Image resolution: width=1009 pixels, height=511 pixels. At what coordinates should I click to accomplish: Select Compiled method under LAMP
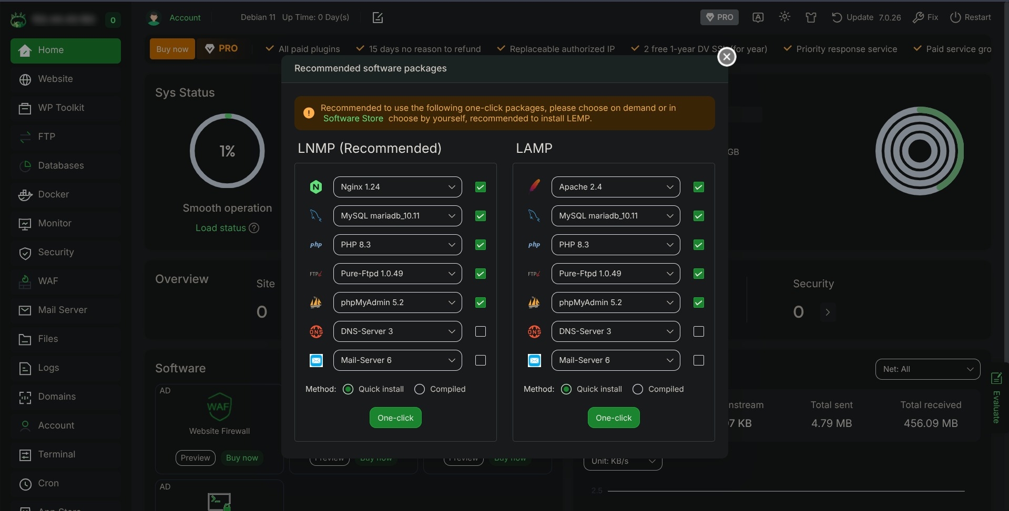pos(638,389)
